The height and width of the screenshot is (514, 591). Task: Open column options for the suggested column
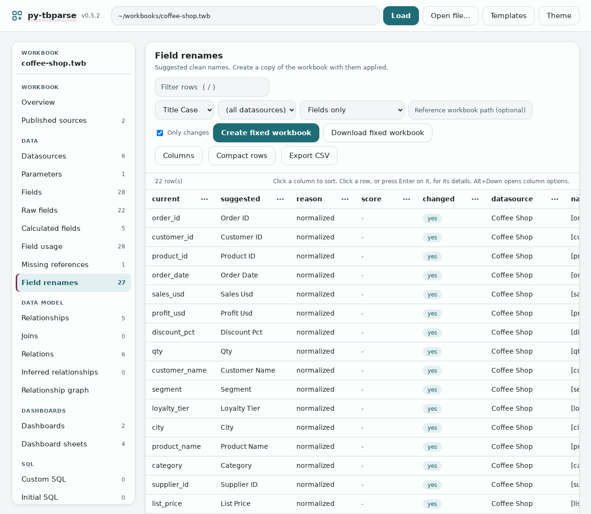point(280,199)
